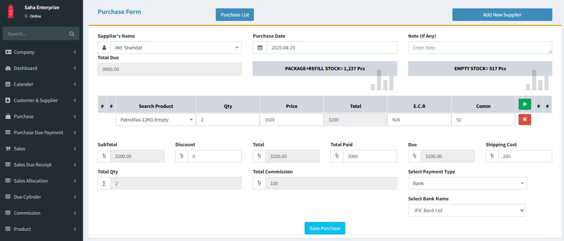Screen dimensions: 564x241
Task: Click the user icon beside Suppliar's Name
Action: (104, 48)
